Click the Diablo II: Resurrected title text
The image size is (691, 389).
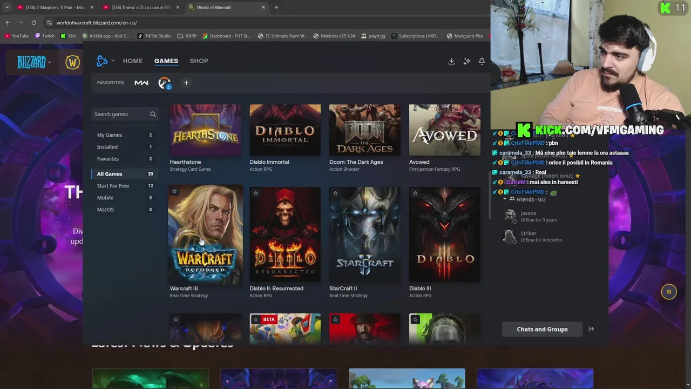[x=276, y=289]
